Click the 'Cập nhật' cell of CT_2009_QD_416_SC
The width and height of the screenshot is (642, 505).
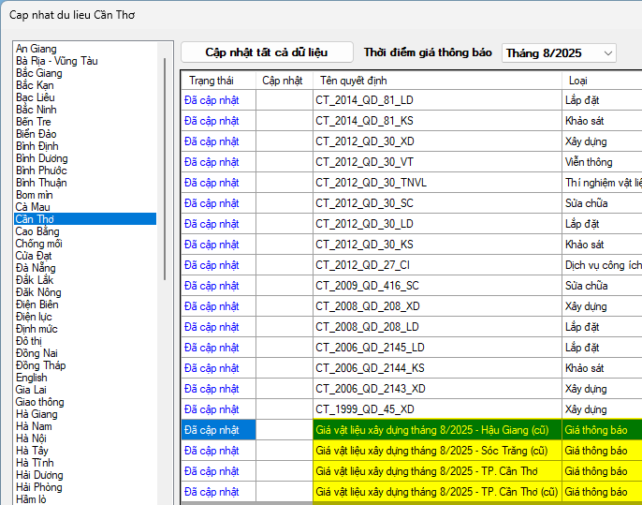[x=284, y=286]
